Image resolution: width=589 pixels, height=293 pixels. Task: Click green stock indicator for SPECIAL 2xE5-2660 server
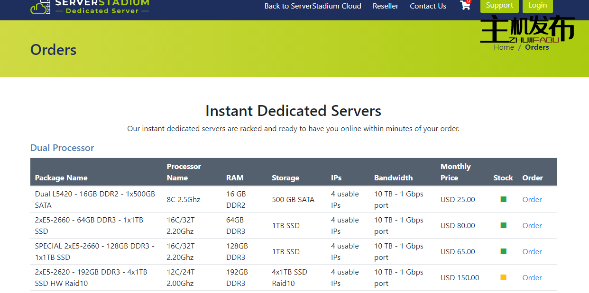[503, 251]
